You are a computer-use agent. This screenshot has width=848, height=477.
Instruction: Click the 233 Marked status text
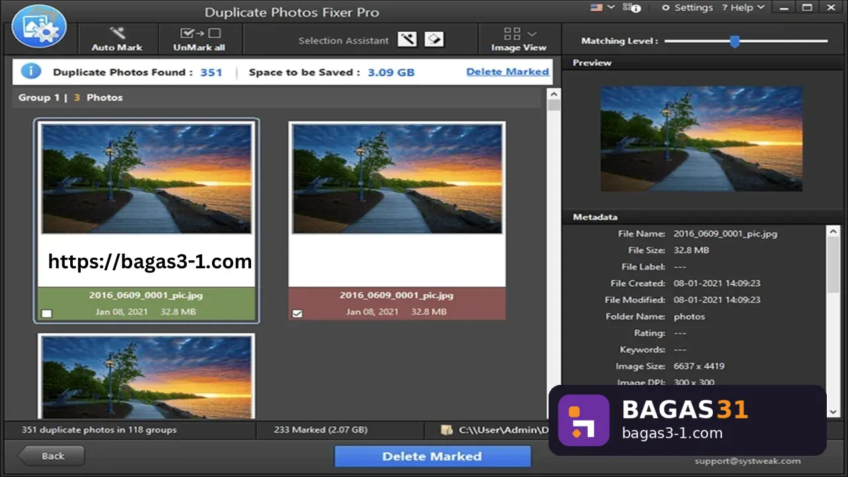[x=321, y=430]
